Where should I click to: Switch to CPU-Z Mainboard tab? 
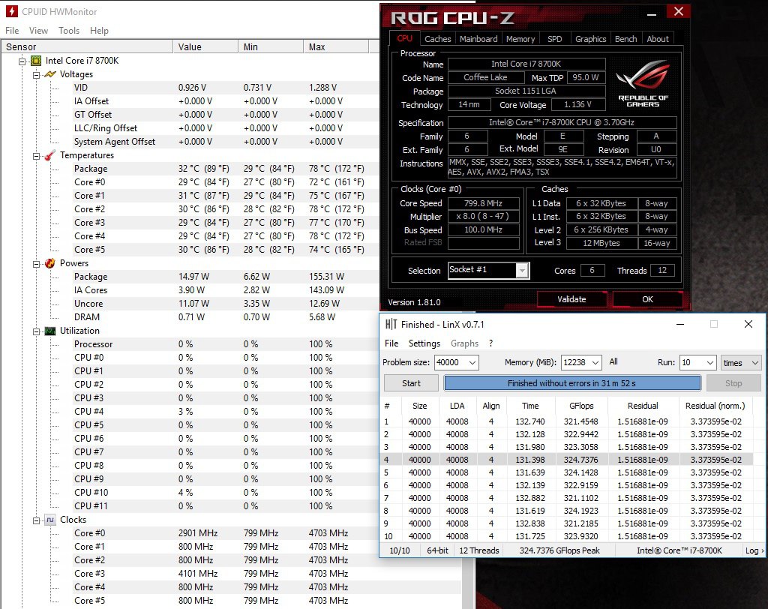(478, 39)
